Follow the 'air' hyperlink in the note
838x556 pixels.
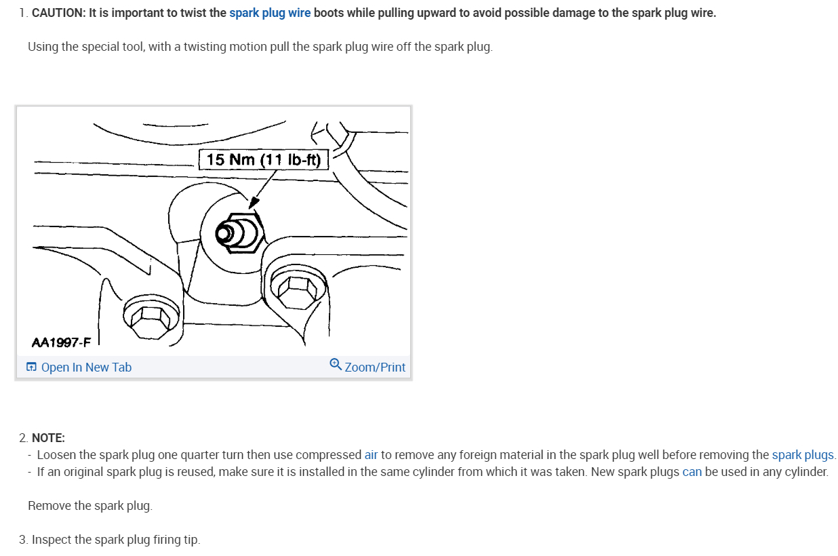[371, 455]
